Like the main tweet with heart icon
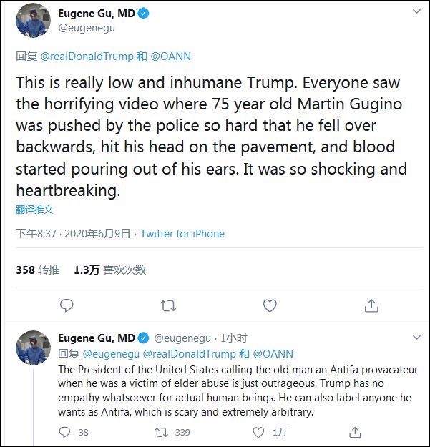The image size is (430, 447). click(x=270, y=305)
